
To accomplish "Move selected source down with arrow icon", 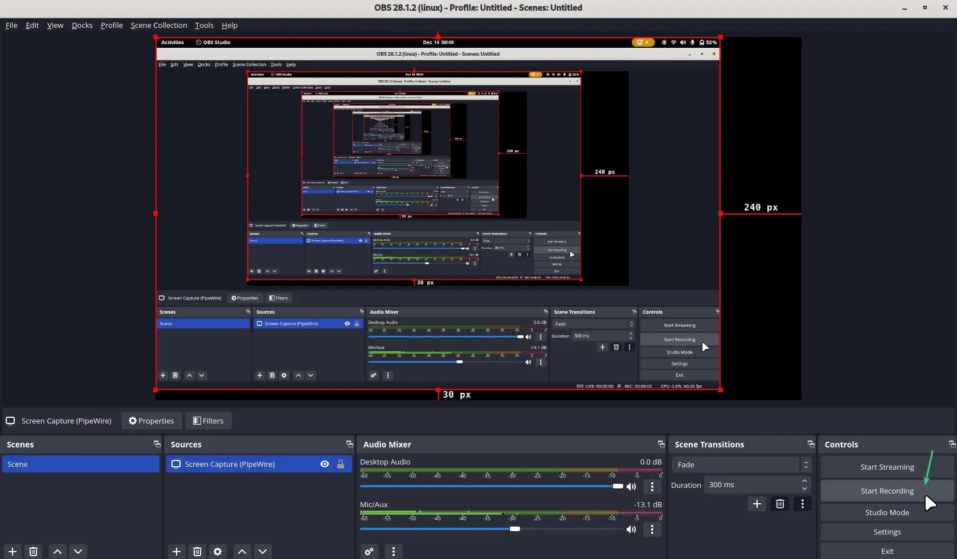I will coord(263,552).
